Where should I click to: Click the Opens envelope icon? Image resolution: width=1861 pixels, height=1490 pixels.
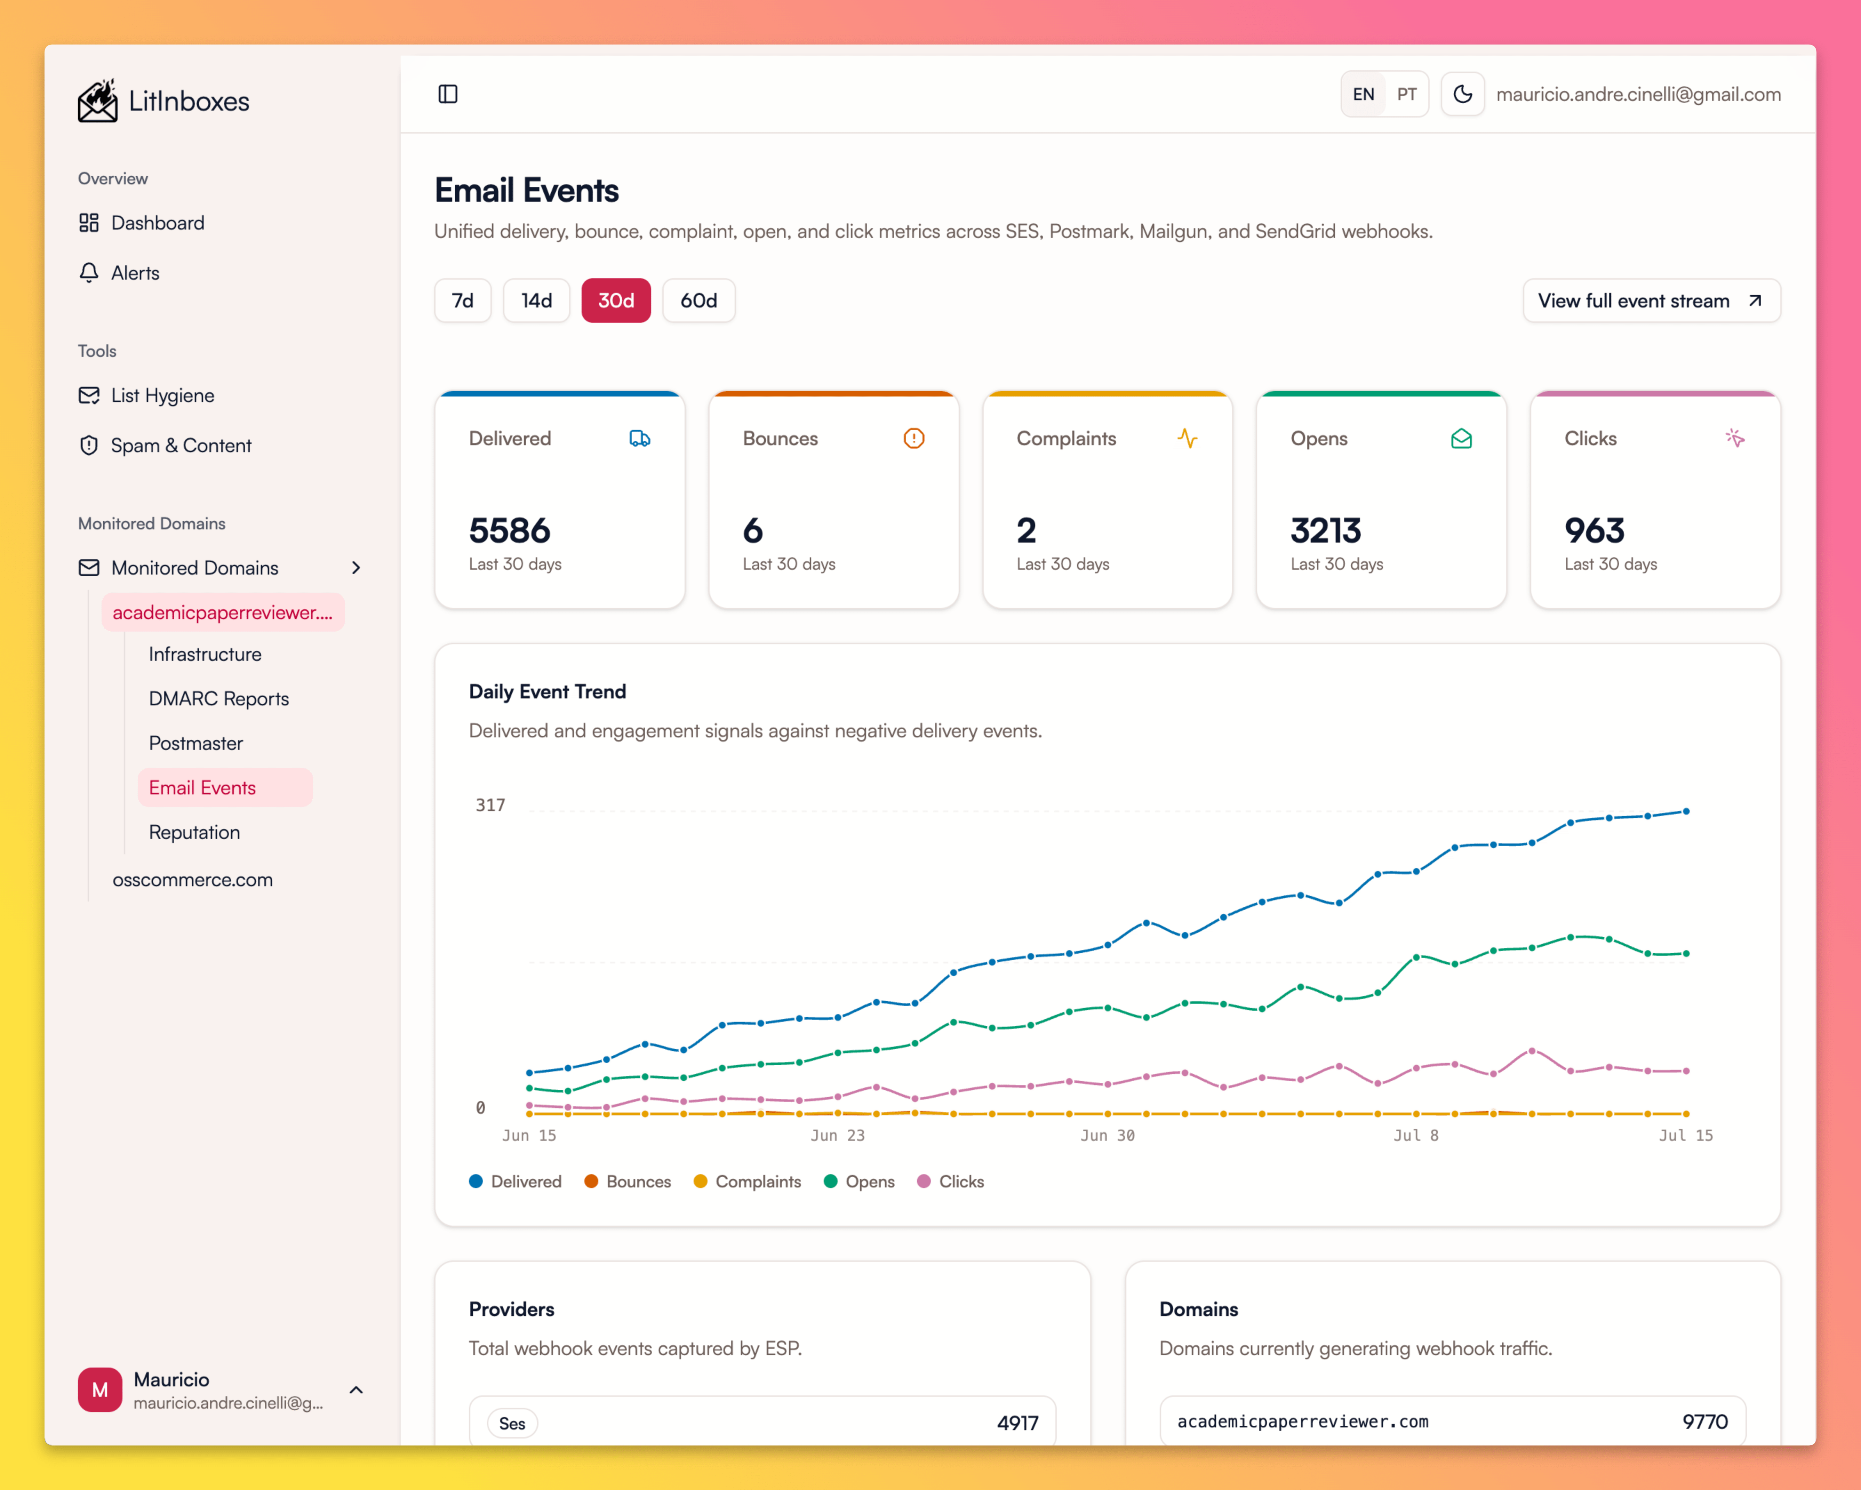tap(1461, 439)
